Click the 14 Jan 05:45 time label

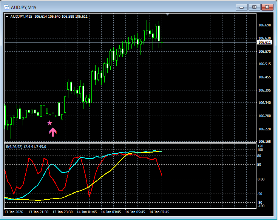click(x=135, y=212)
